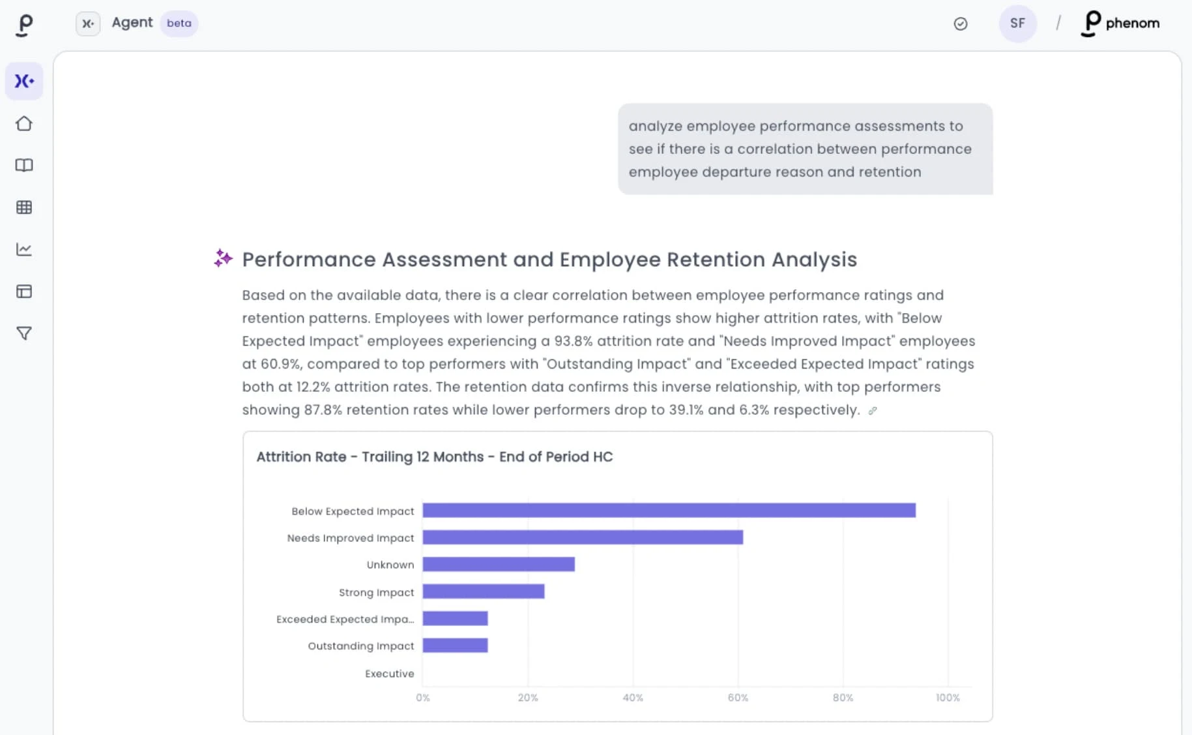Click the Executive category label
This screenshot has width=1192, height=735.
tap(389, 674)
